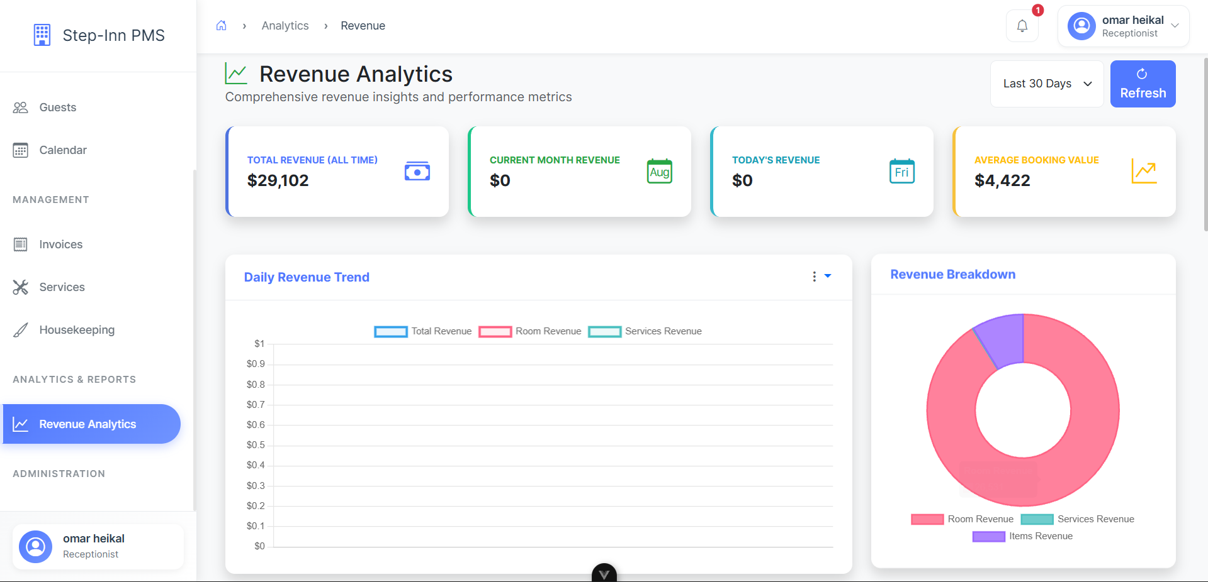The image size is (1208, 582).
Task: Toggle Total Revenue series in chart legend
Action: coord(422,331)
